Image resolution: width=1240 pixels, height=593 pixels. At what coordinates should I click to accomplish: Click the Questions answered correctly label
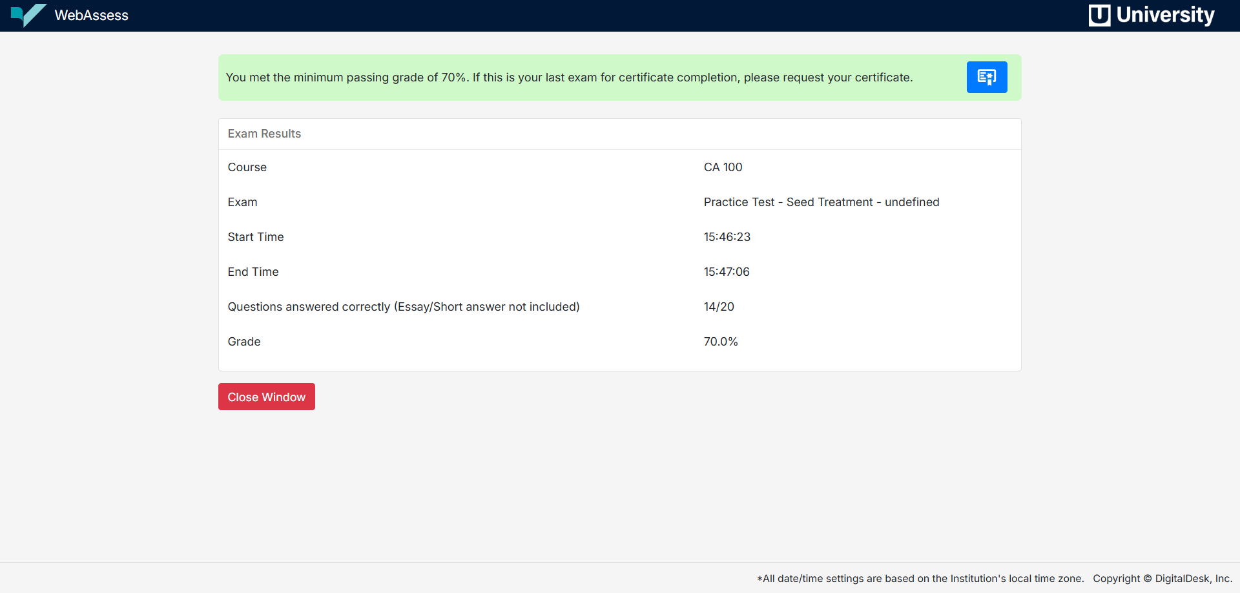(x=403, y=307)
